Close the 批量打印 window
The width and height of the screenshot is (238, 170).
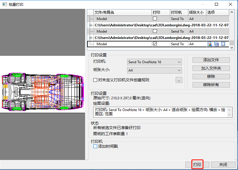point(230,4)
